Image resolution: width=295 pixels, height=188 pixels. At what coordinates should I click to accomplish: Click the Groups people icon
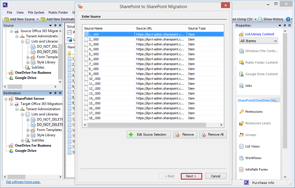241,135
